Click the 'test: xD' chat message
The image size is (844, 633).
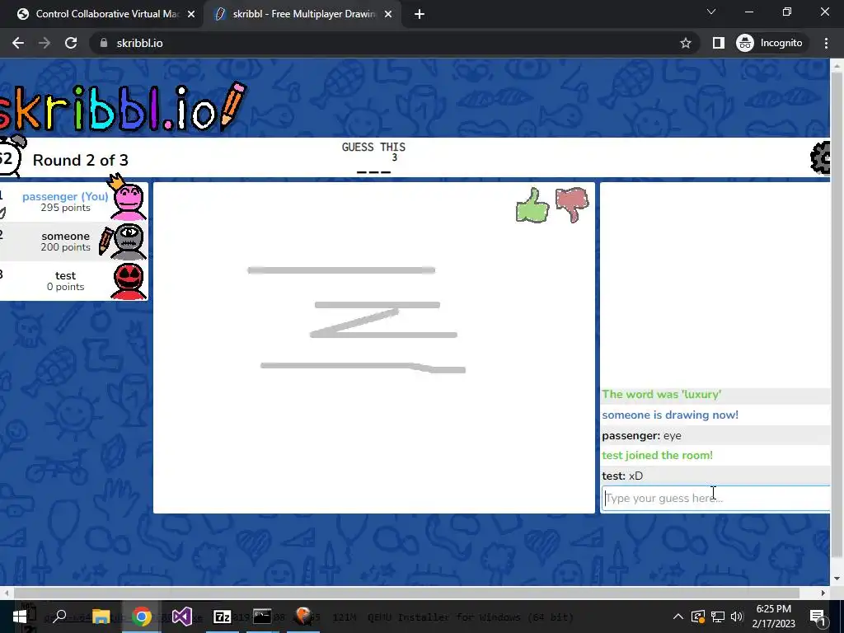pos(622,476)
